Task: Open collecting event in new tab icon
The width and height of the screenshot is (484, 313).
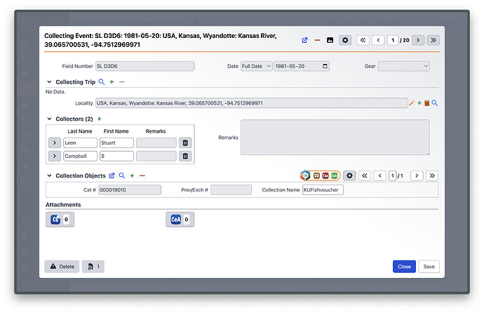Action: 304,40
